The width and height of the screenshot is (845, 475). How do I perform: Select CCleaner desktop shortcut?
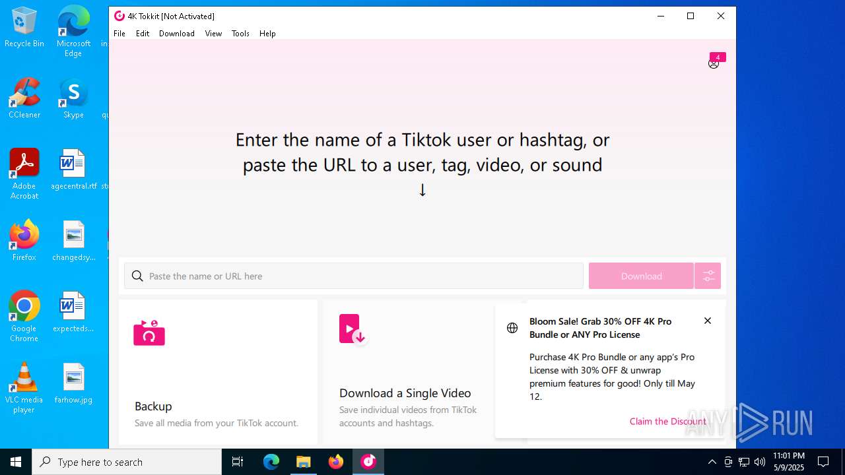(x=24, y=98)
